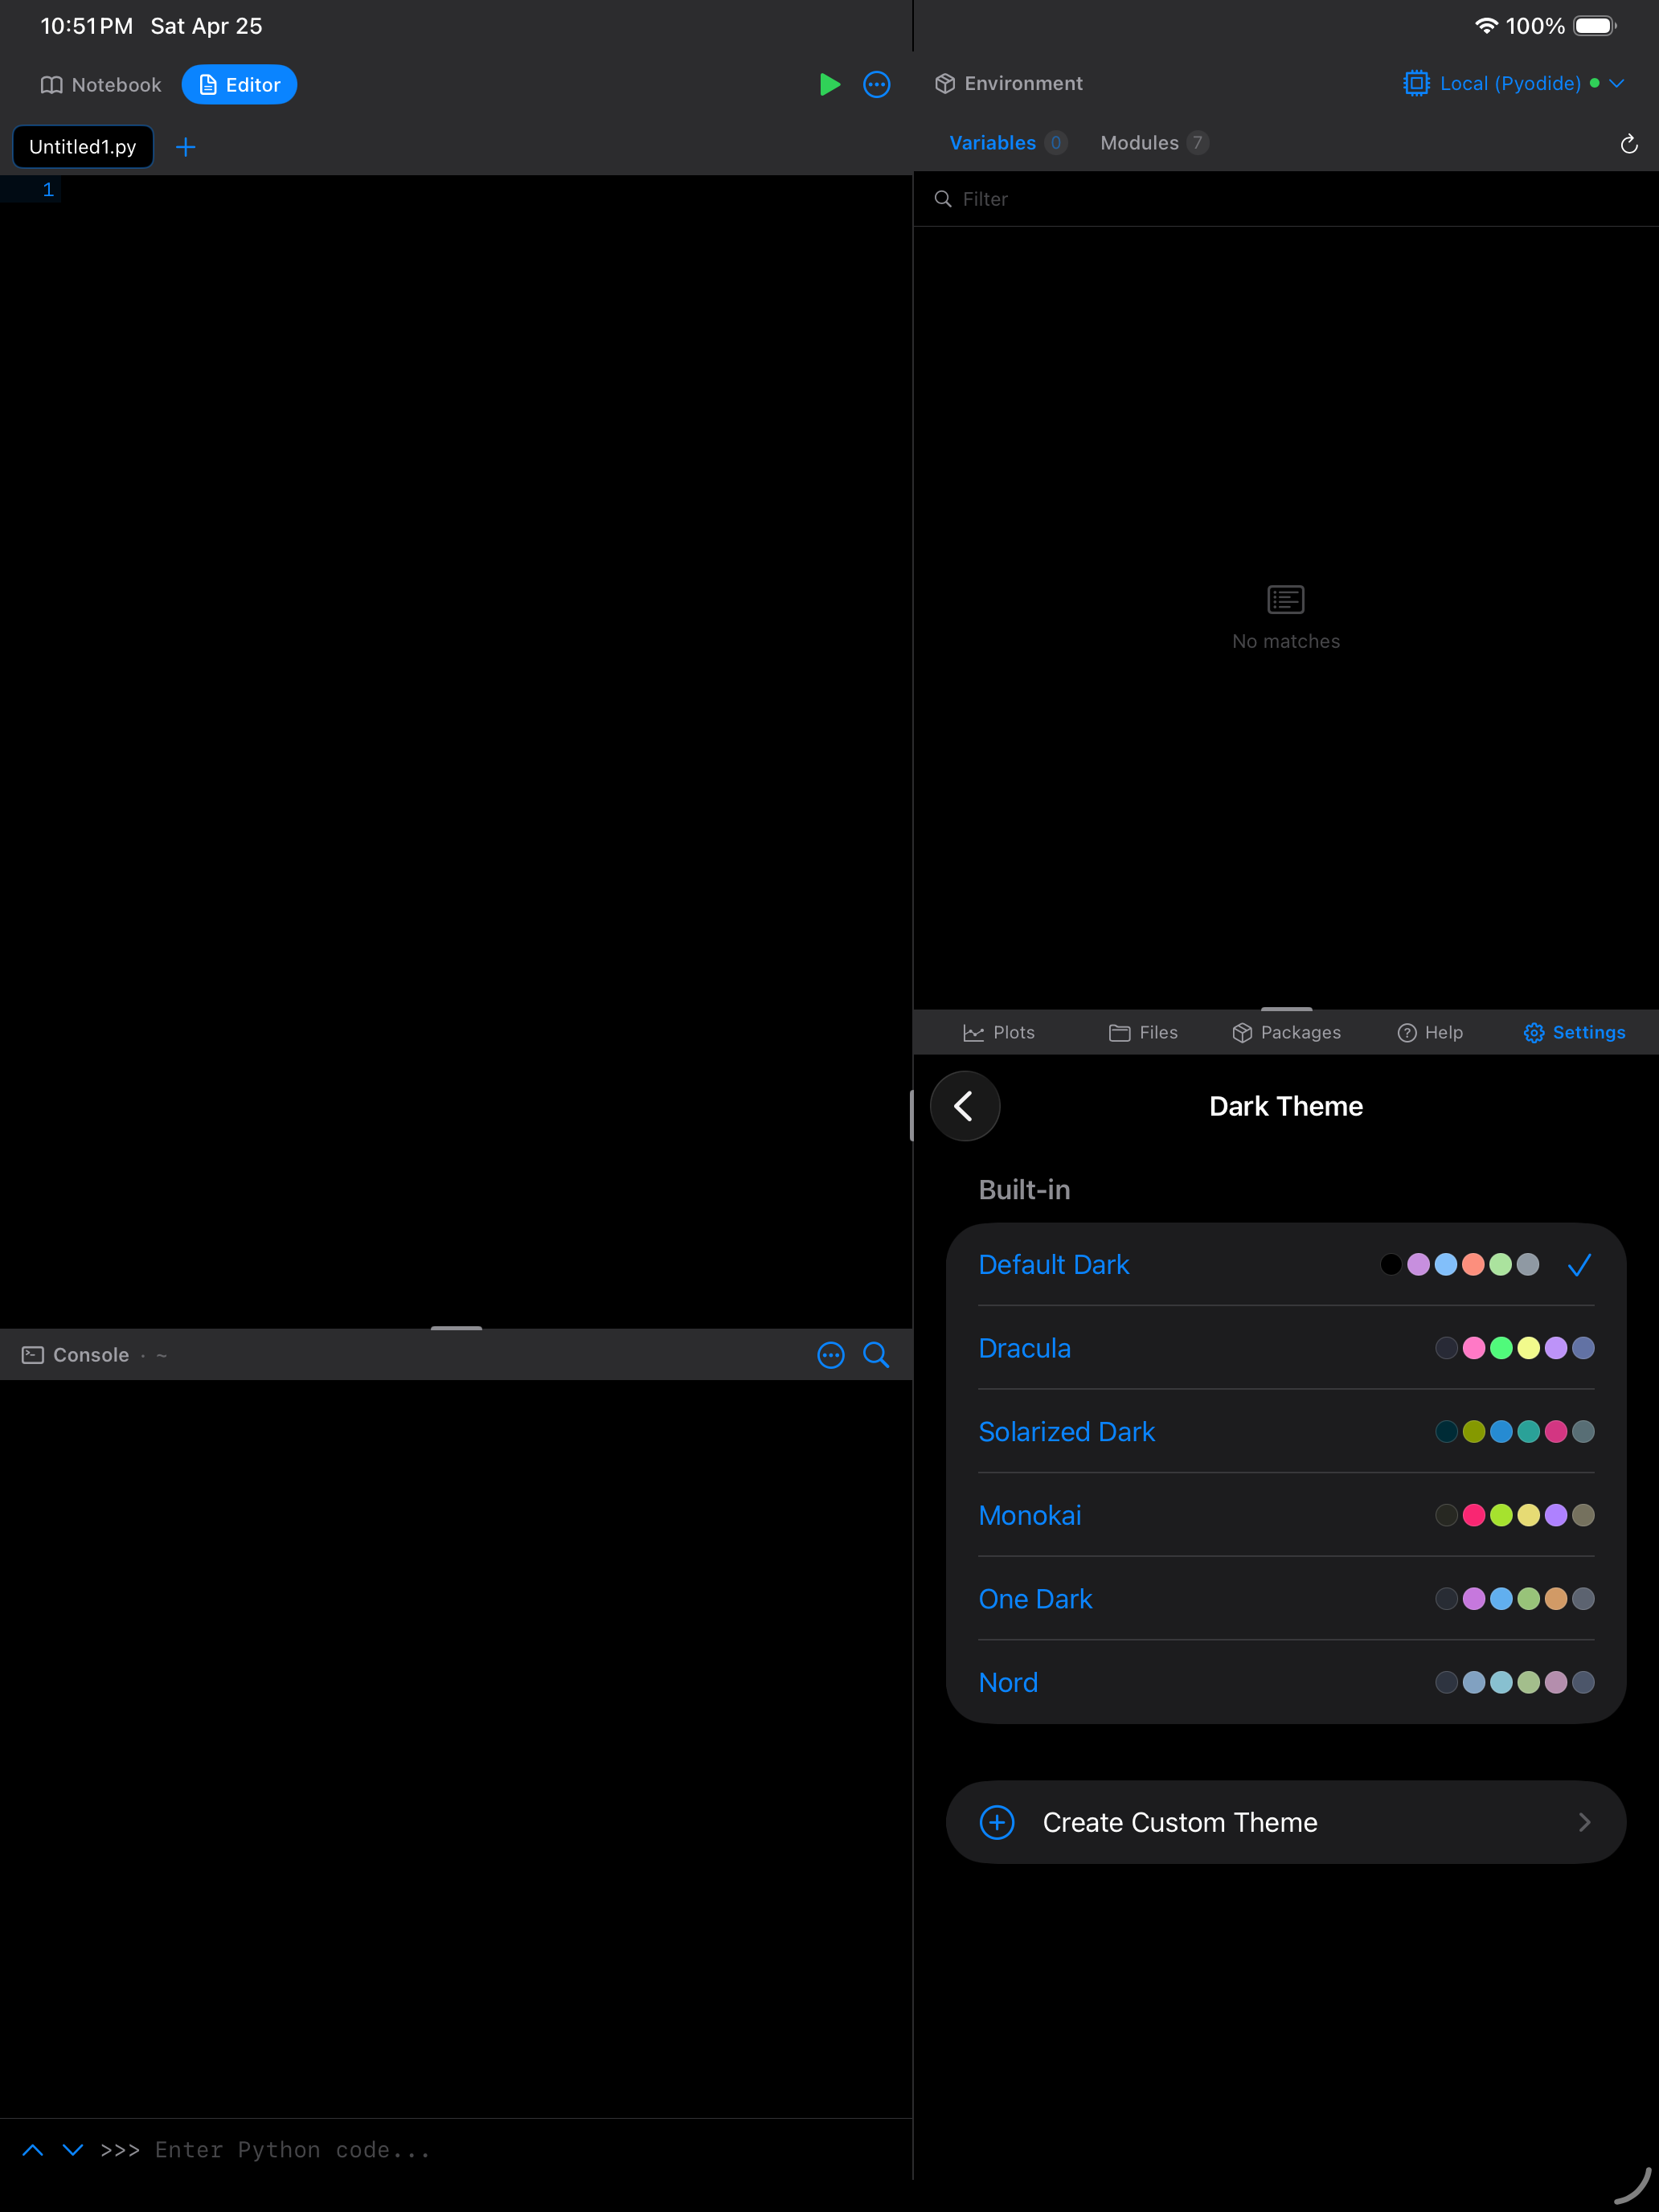Switch to Editor mode
The height and width of the screenshot is (2212, 1659).
point(239,85)
